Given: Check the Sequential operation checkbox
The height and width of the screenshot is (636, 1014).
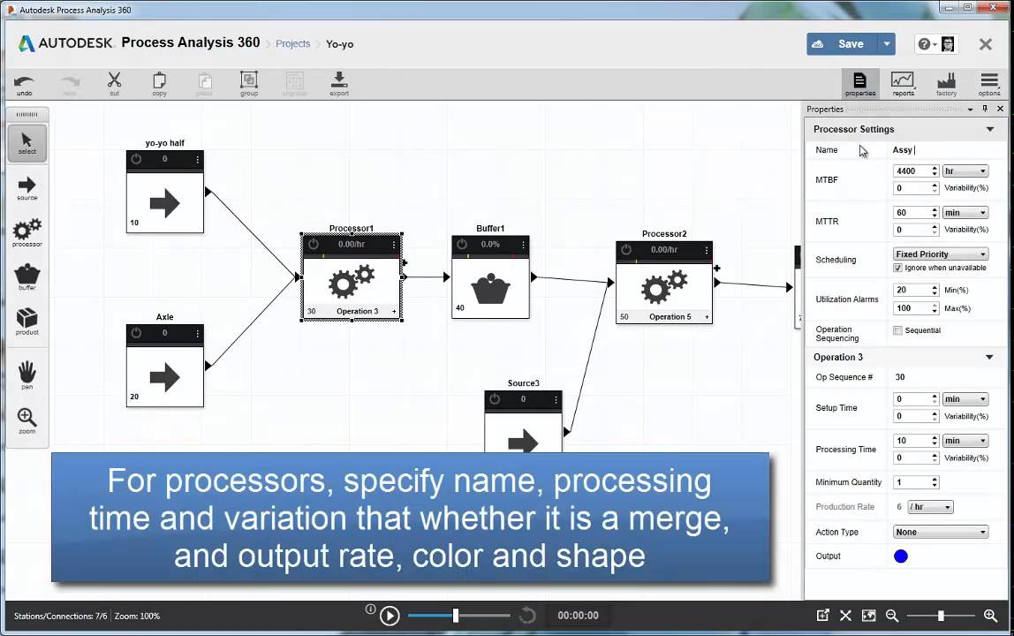Looking at the screenshot, I should [x=897, y=330].
